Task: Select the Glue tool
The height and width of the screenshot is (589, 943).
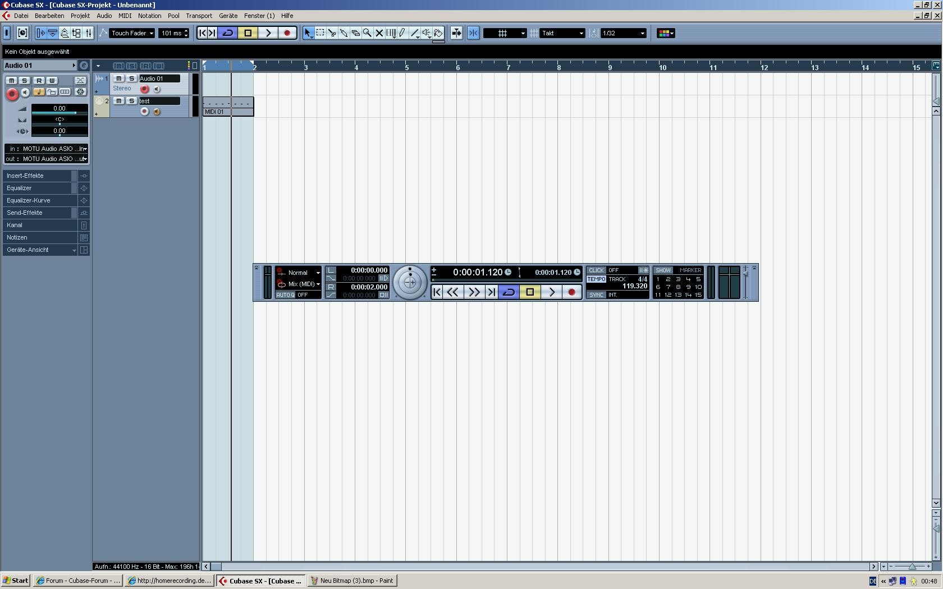Action: 344,33
